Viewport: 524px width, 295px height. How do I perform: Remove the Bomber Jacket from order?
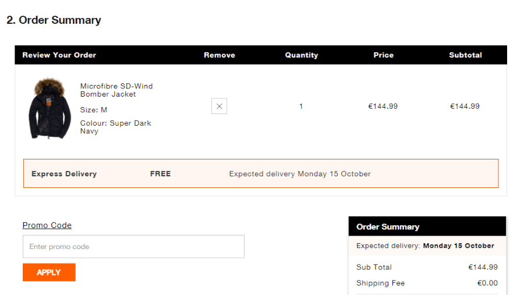tap(219, 106)
